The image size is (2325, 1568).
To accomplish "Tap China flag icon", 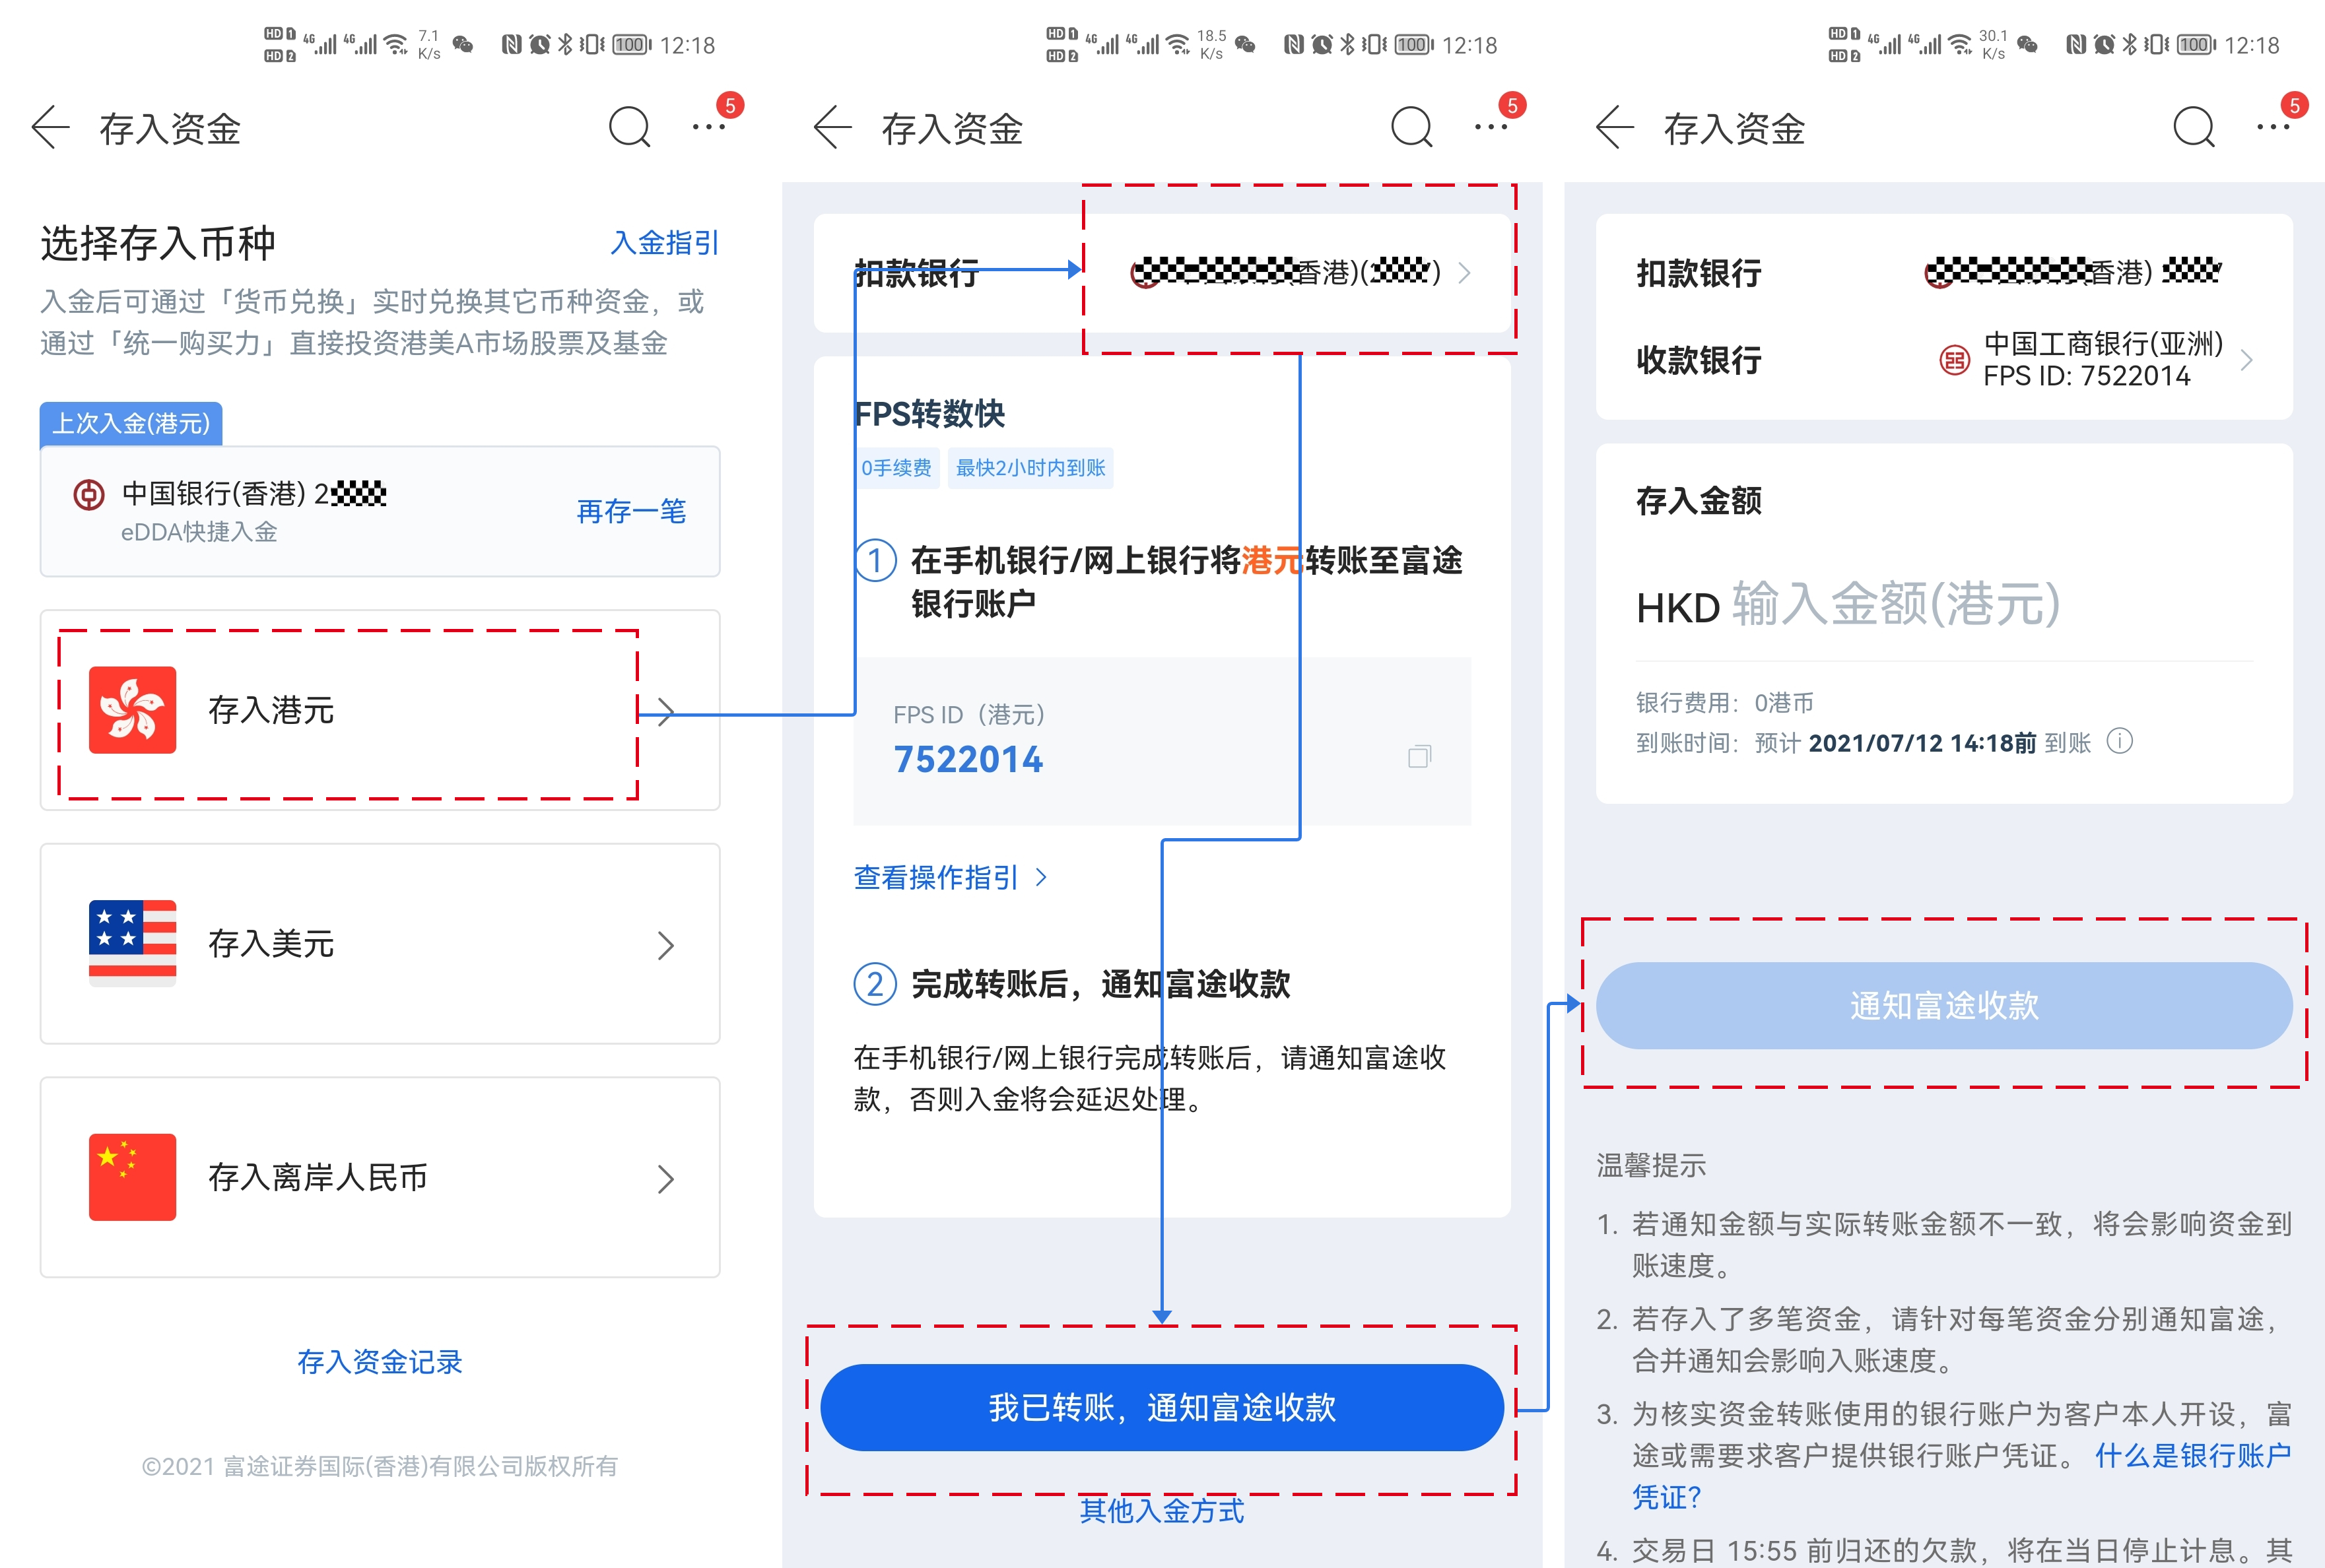I will [x=132, y=1177].
